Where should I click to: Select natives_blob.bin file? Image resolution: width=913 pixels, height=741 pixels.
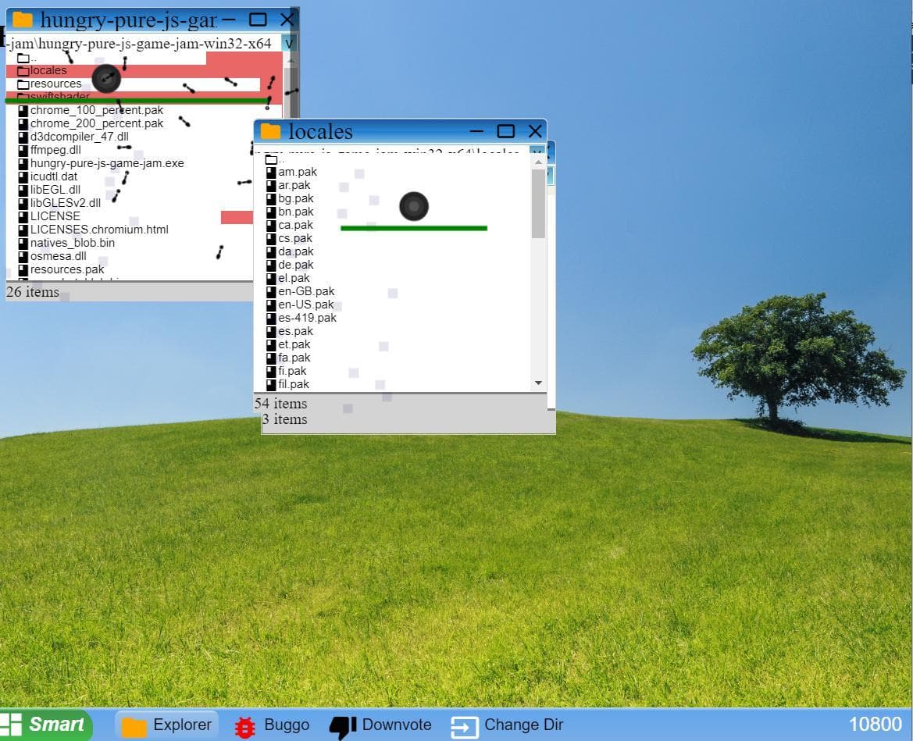click(x=66, y=244)
